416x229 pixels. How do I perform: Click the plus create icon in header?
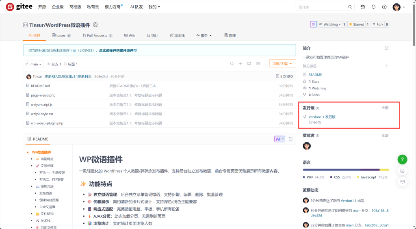click(x=384, y=7)
